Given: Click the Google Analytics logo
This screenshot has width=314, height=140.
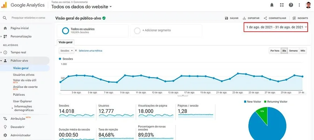Looking at the screenshot, I should (5, 5).
